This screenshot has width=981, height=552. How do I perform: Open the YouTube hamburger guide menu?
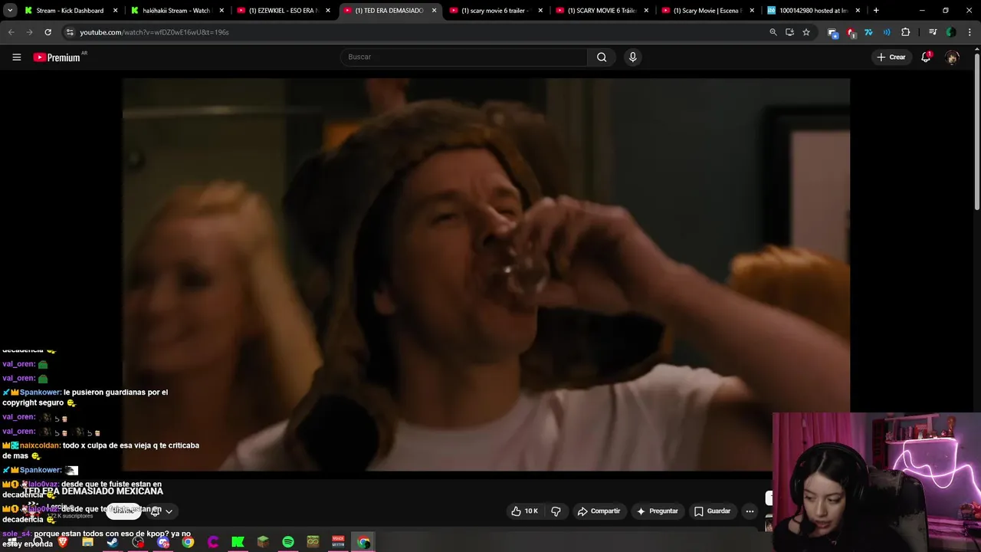(x=16, y=57)
